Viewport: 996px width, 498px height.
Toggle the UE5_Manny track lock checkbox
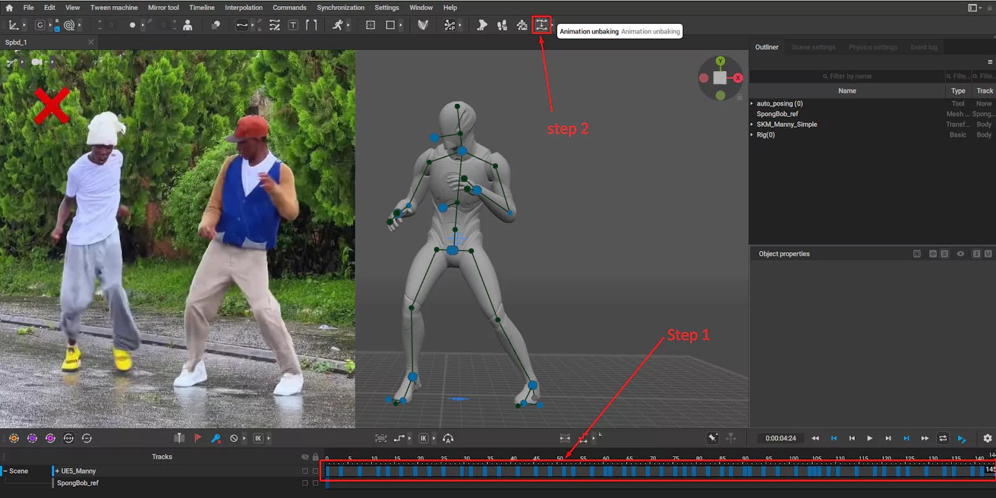[316, 471]
